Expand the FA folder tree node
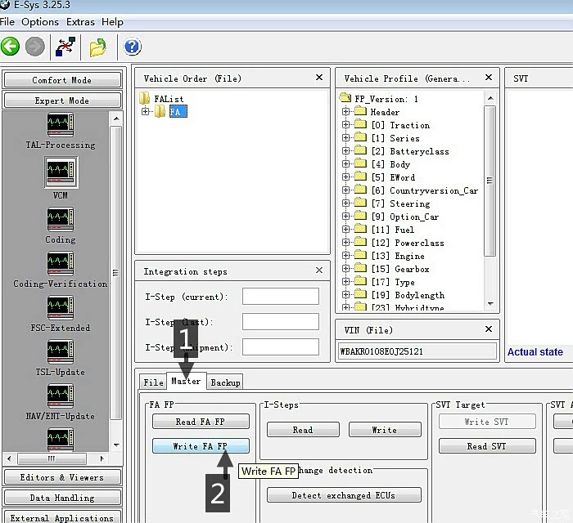Image resolution: width=573 pixels, height=523 pixels. 146,112
